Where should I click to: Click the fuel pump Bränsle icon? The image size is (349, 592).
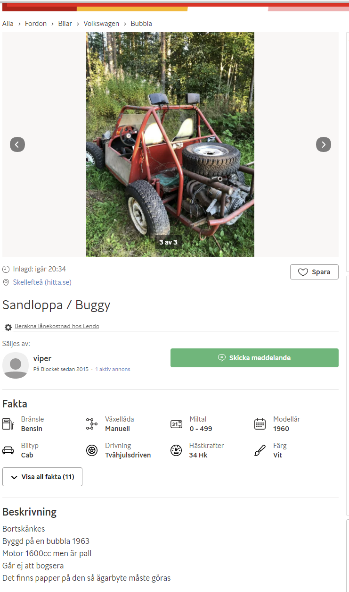8,423
